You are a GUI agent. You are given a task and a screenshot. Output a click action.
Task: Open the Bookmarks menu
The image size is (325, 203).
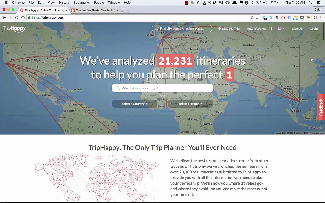[82, 3]
